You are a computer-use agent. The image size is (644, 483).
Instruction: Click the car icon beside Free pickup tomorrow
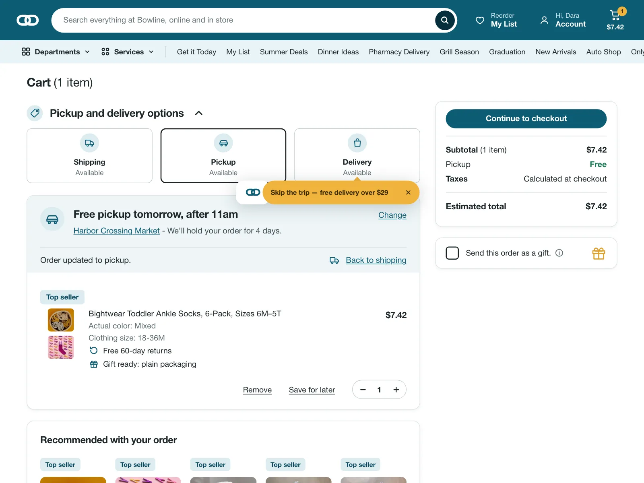52,219
